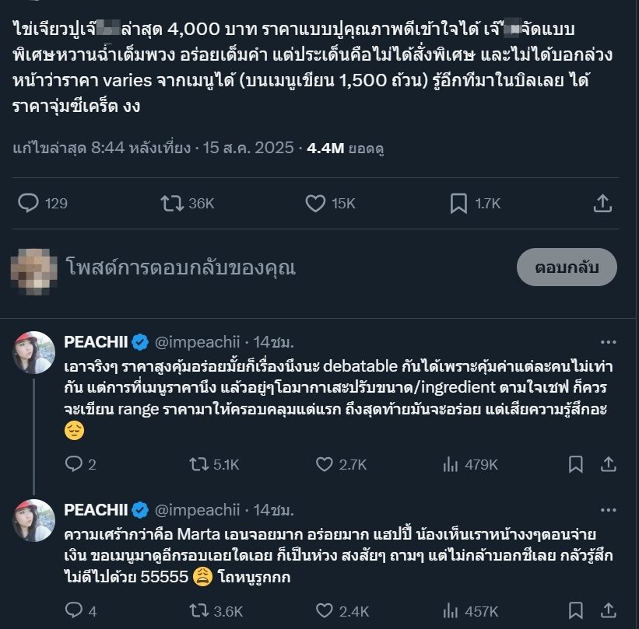
Task: Repost first PEACHII reply with 5.1K reposts
Action: coord(199,464)
